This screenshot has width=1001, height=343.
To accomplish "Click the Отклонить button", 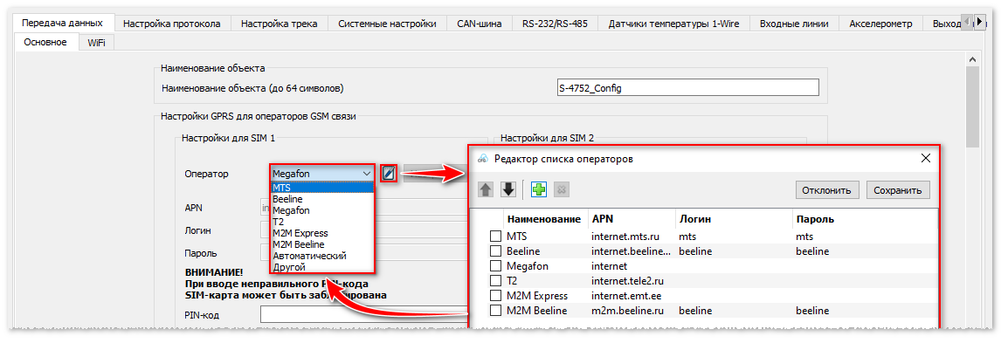I will tap(827, 190).
